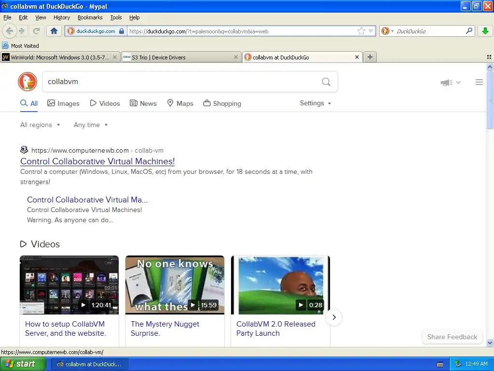Select the Shopping search tab
This screenshot has width=494, height=371.
coord(222,103)
